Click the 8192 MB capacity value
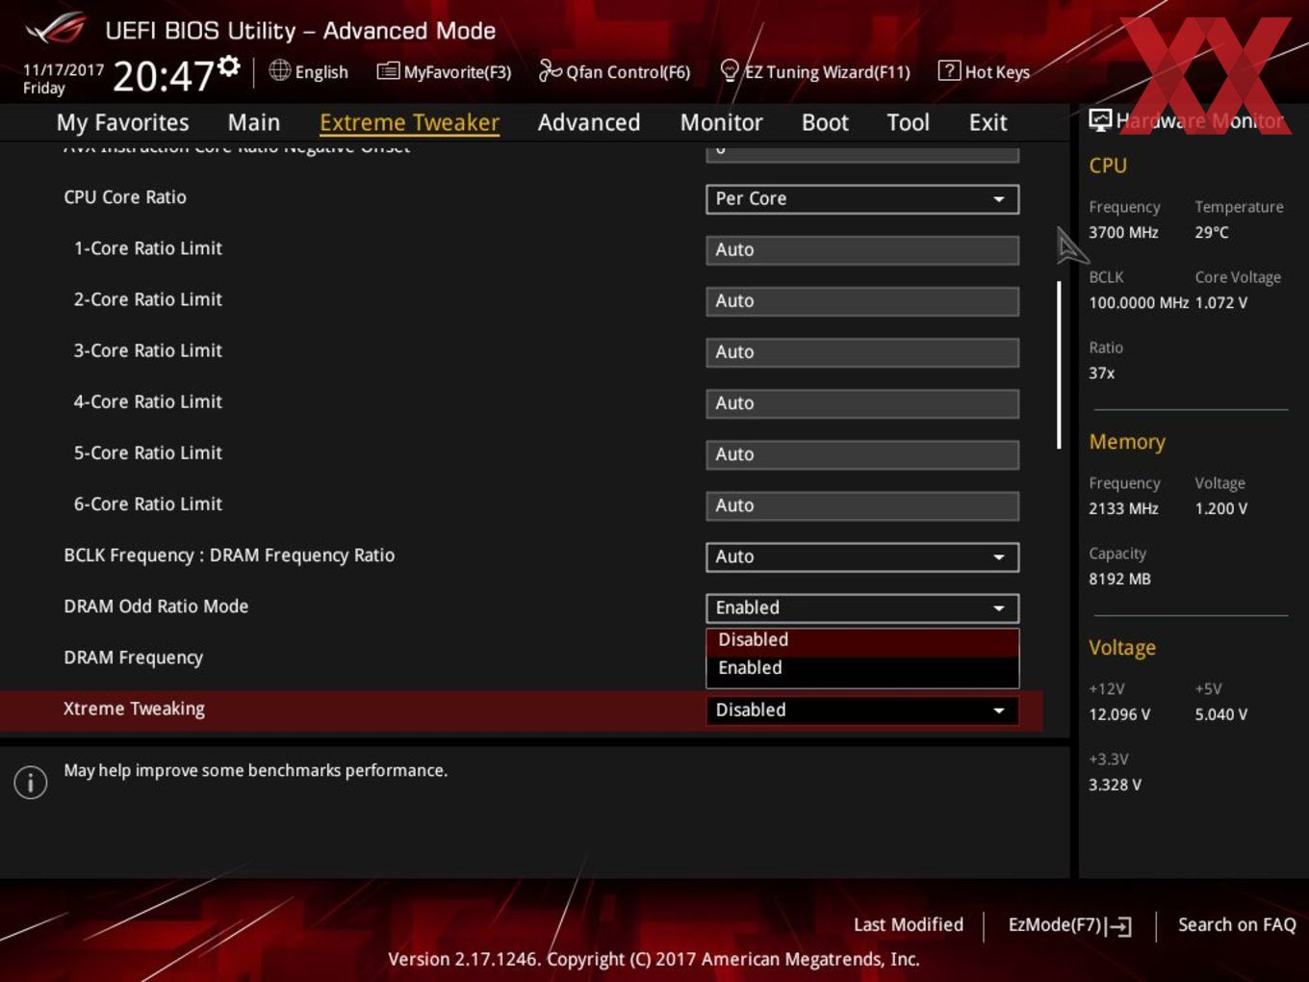 (x=1119, y=579)
